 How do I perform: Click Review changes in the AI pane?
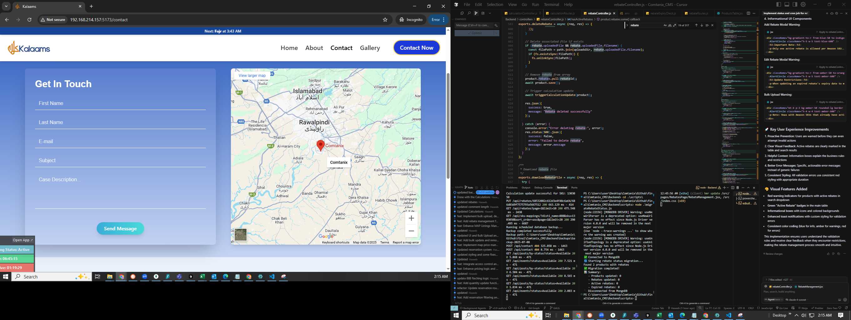773,254
